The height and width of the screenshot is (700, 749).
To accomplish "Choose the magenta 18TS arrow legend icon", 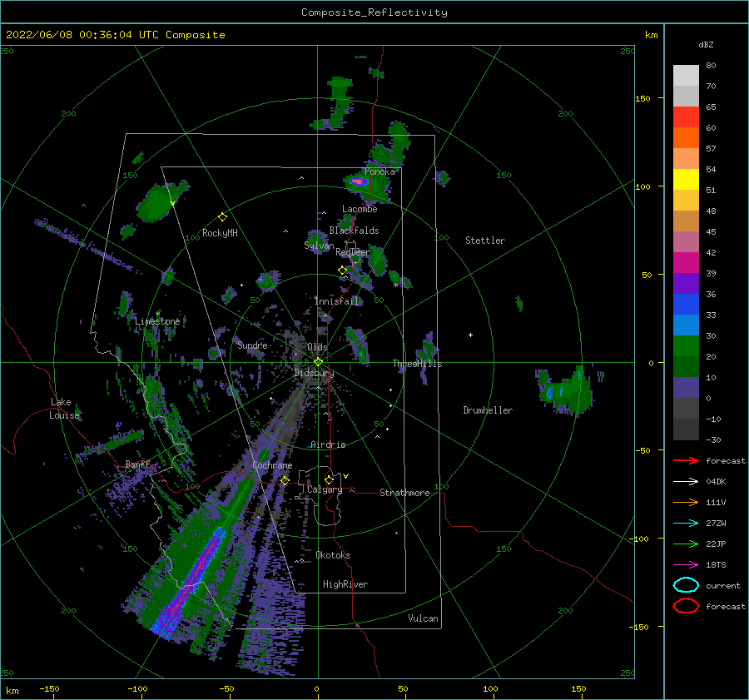I will click(x=686, y=565).
